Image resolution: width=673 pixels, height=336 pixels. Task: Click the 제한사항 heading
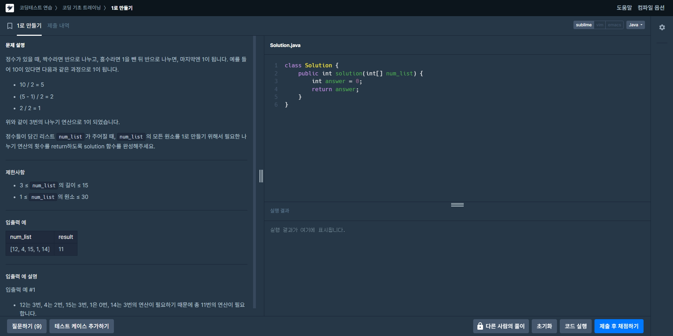coord(15,172)
